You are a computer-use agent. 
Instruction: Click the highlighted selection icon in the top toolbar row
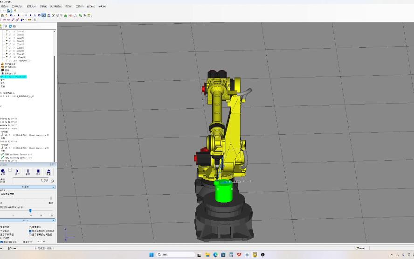point(10,11)
